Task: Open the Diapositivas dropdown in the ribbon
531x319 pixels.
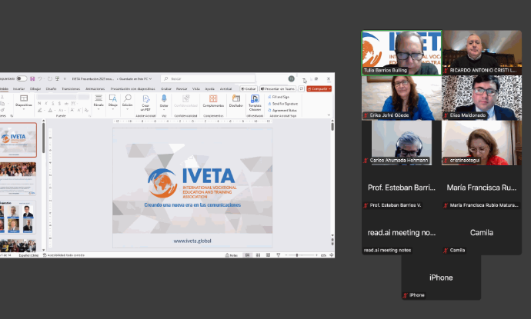Action: click(x=24, y=101)
